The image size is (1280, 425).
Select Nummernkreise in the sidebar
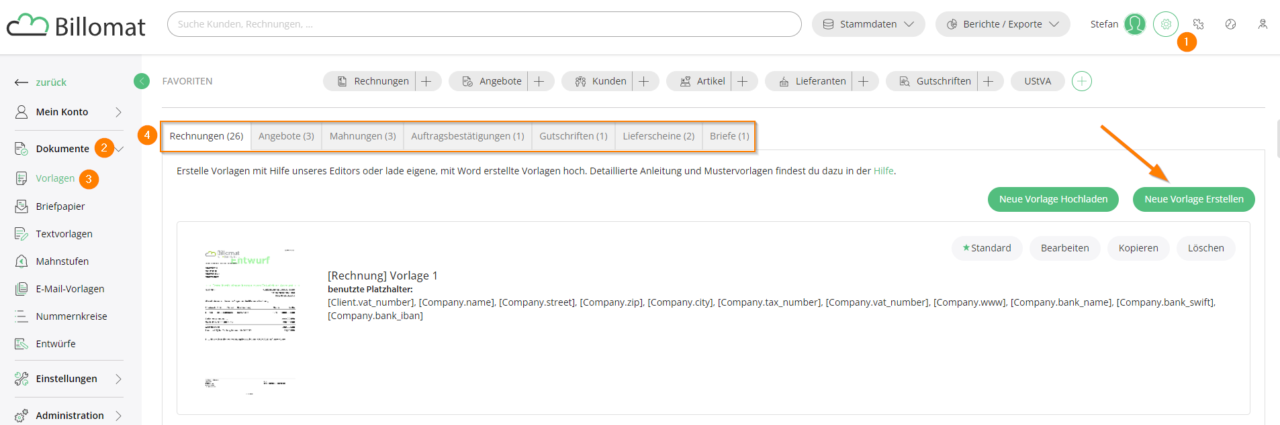(x=71, y=316)
